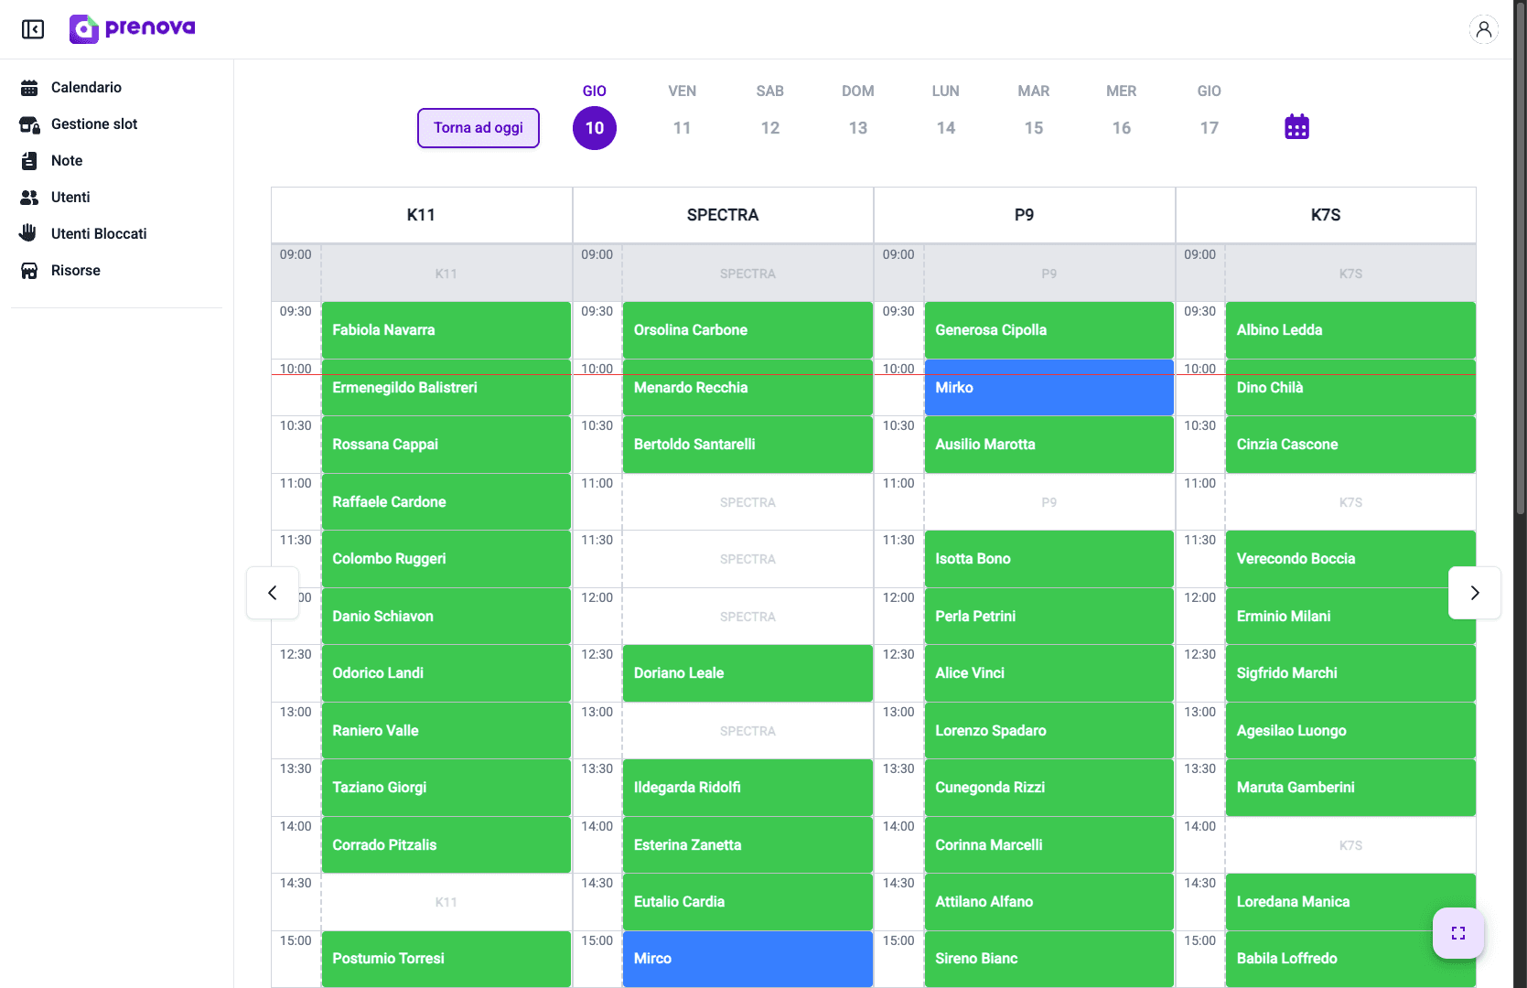Open the user profile avatar menu
This screenshot has height=988, width=1527.
(x=1483, y=29)
